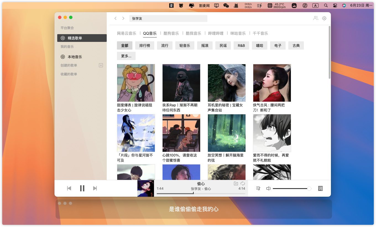Open the 侠气古风 playlist cover

(272, 83)
